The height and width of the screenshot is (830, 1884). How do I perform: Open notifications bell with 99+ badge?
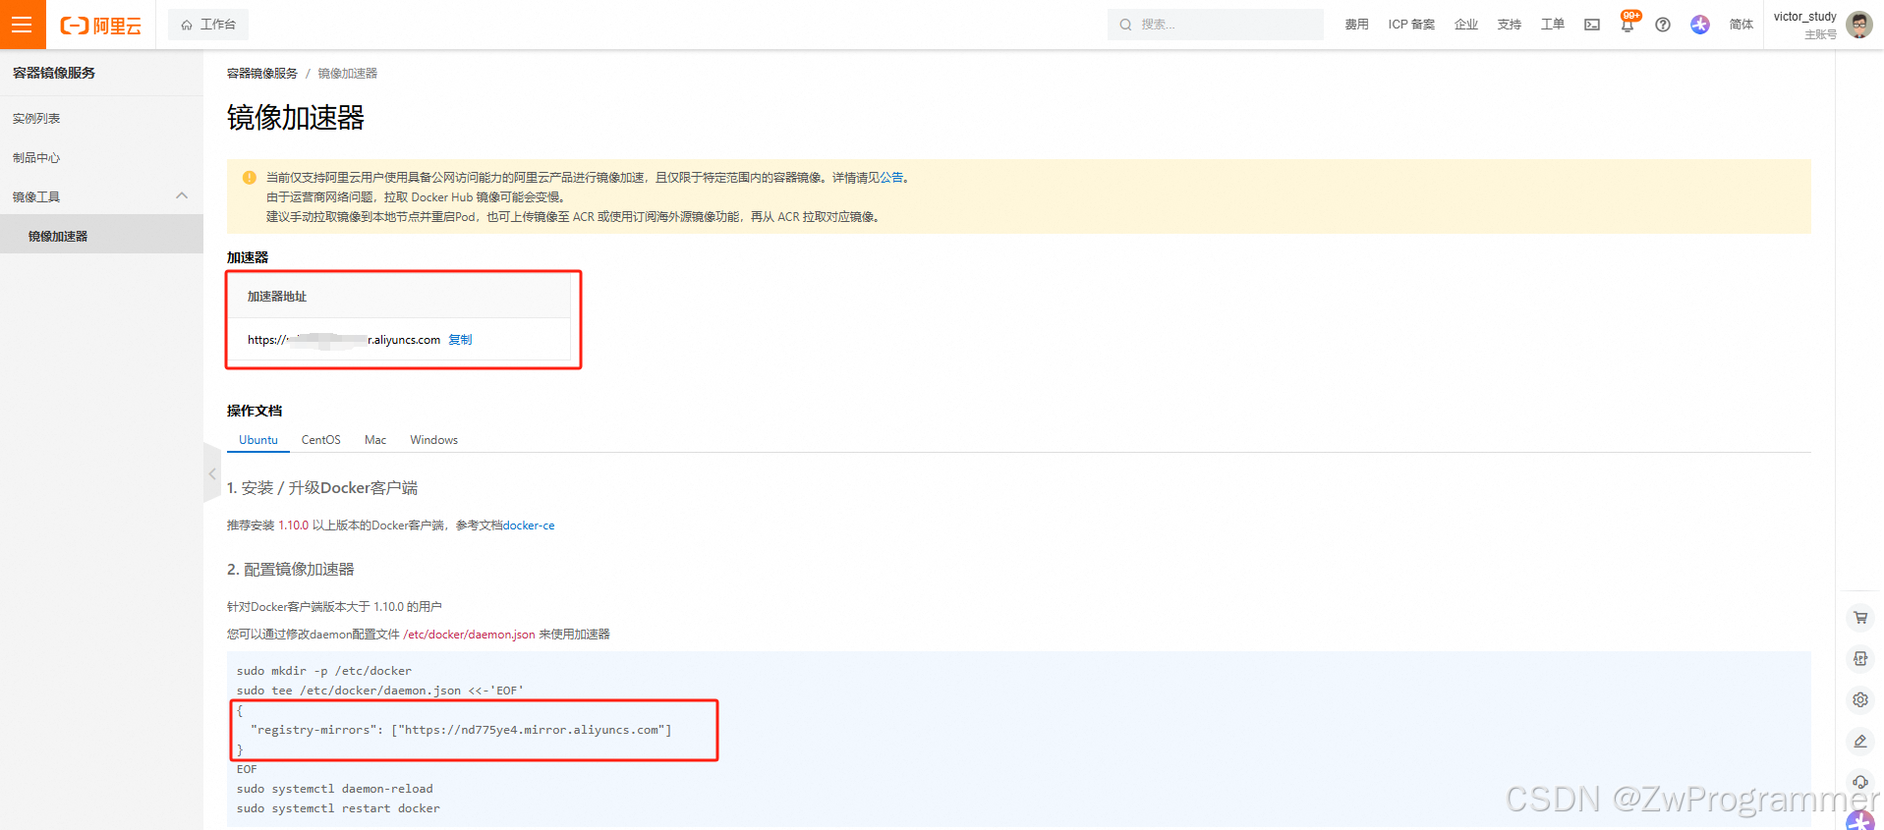[x=1627, y=24]
